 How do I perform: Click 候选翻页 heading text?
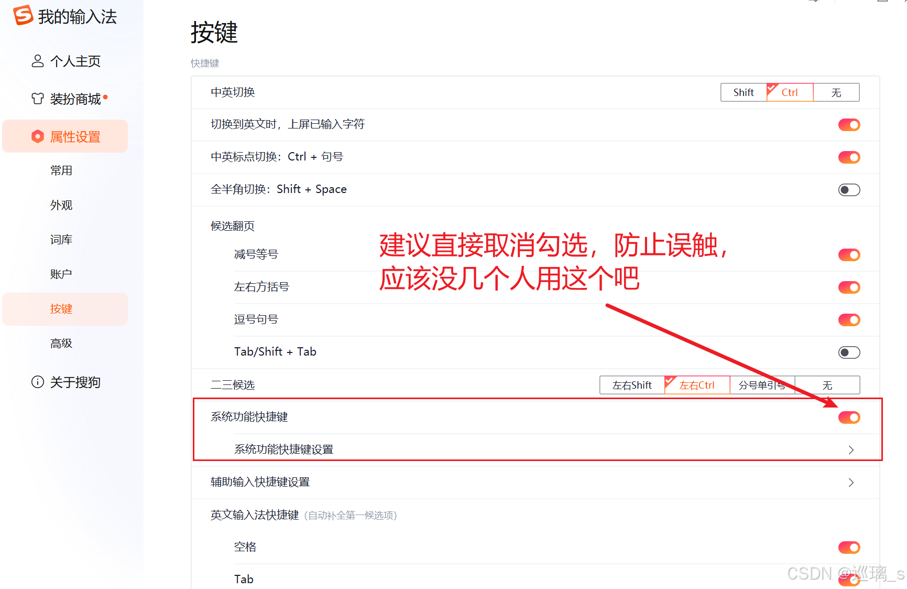tap(233, 226)
